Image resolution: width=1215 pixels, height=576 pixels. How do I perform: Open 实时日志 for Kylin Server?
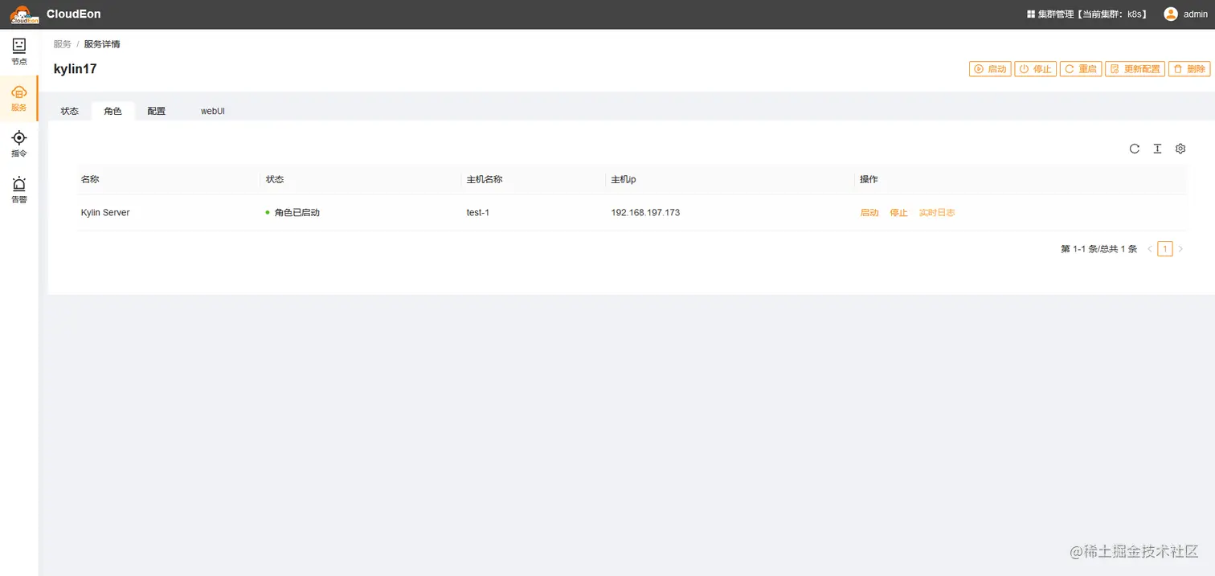(x=937, y=213)
